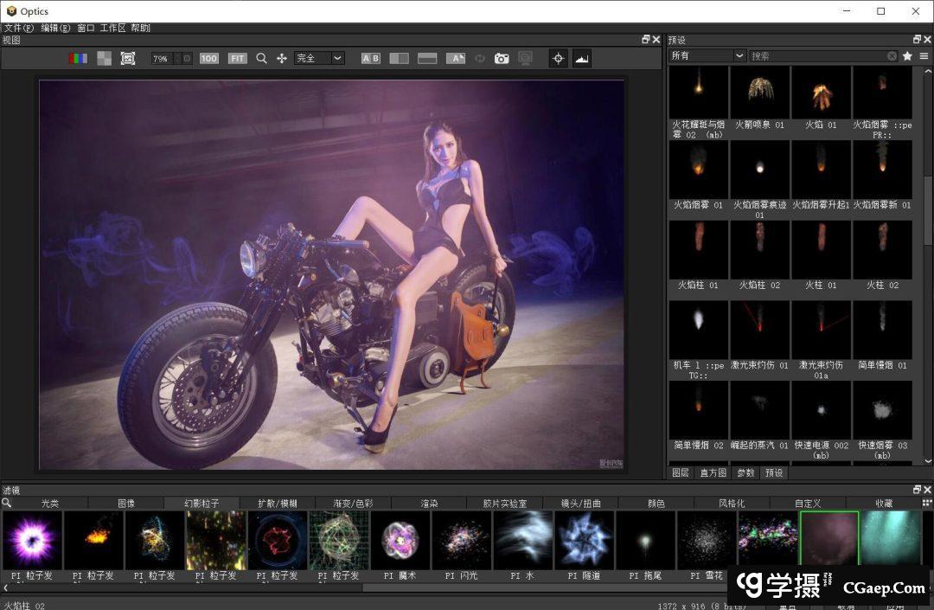This screenshot has height=610, width=934.
Task: Select the PI 魔术 filter thumbnail
Action: (400, 540)
